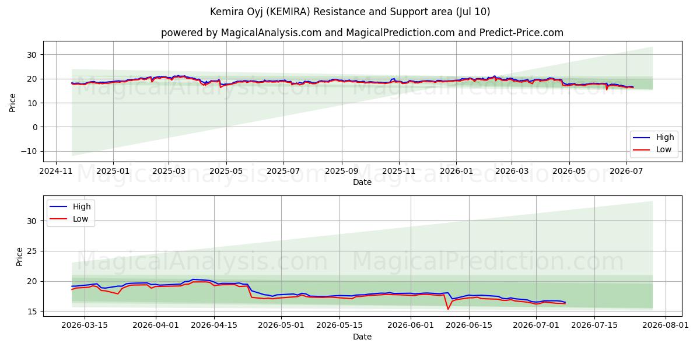Click the '2025-07' x-axis label
Image resolution: width=700 pixels, height=350 pixels.
283,171
